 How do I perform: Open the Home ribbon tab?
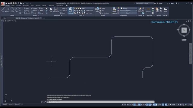(8, 6)
